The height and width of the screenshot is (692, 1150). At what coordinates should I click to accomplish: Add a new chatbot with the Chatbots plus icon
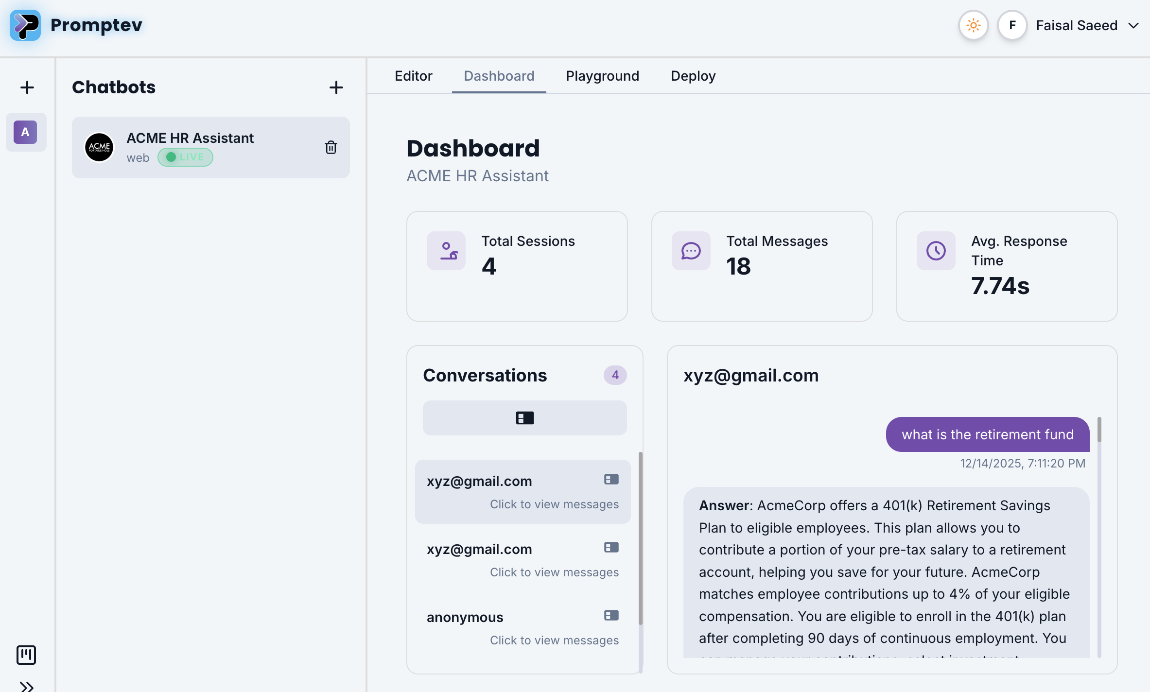(x=336, y=87)
